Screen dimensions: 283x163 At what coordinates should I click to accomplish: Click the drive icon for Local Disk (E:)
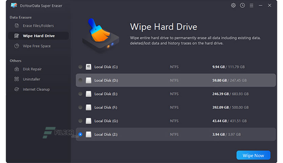pyautogui.click(x=88, y=94)
